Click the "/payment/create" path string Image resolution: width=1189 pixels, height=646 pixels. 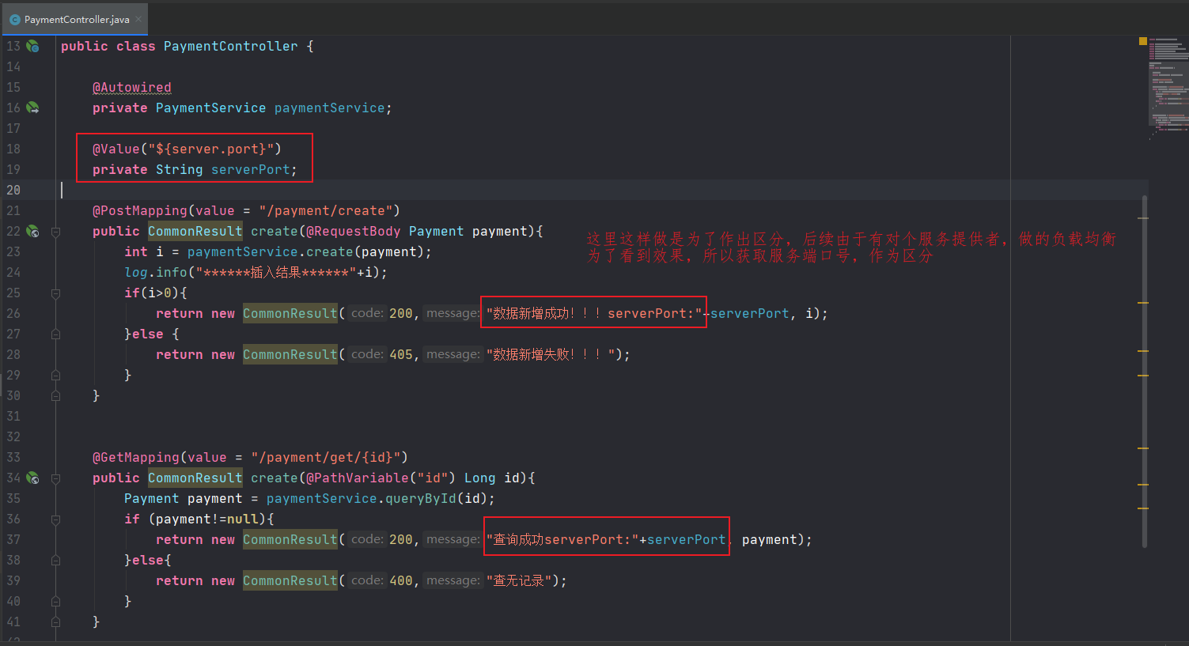(x=326, y=210)
